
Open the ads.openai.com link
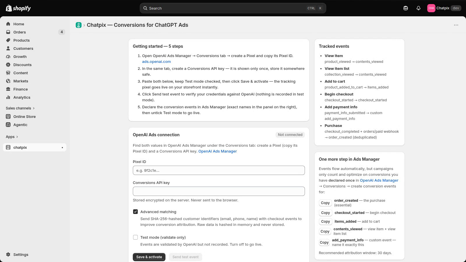(156, 61)
